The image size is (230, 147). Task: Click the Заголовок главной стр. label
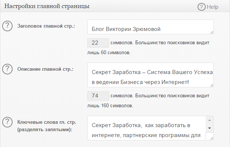pyautogui.click(x=46, y=26)
